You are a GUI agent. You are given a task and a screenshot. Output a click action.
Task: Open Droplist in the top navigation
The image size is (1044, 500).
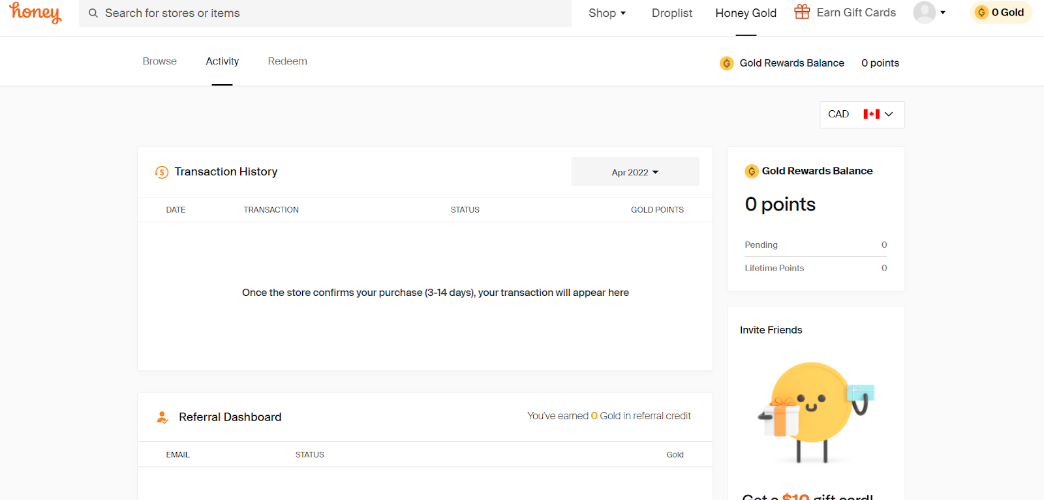pyautogui.click(x=672, y=13)
